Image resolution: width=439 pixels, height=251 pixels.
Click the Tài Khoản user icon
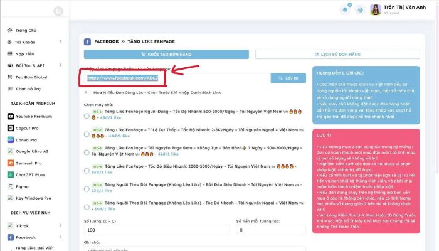(x=9, y=42)
